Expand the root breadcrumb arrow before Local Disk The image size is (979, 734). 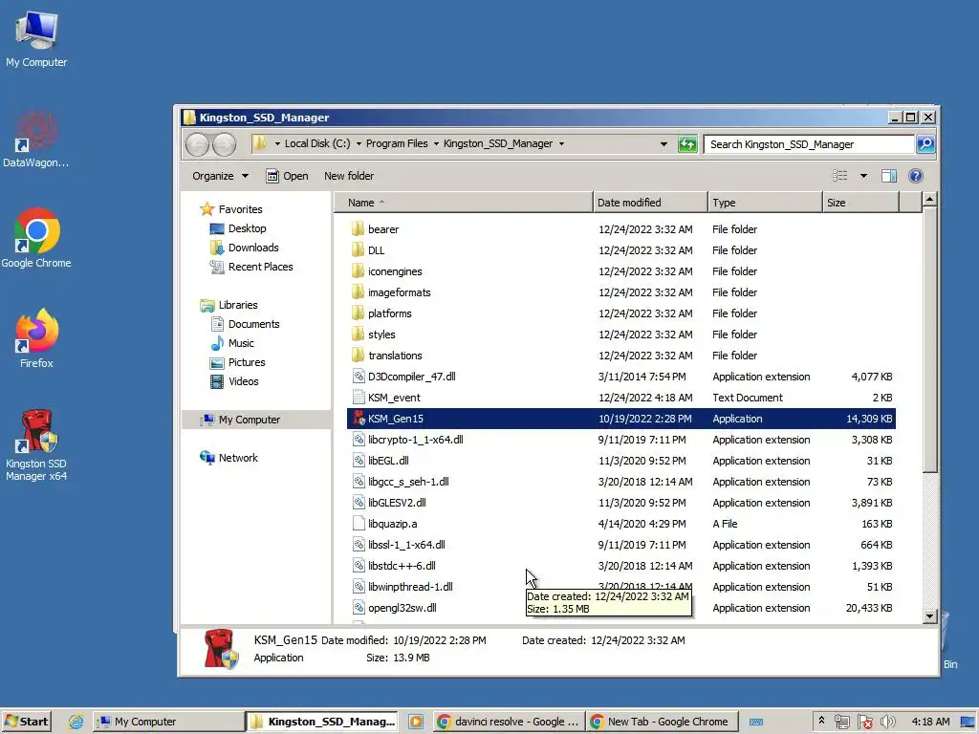point(277,144)
